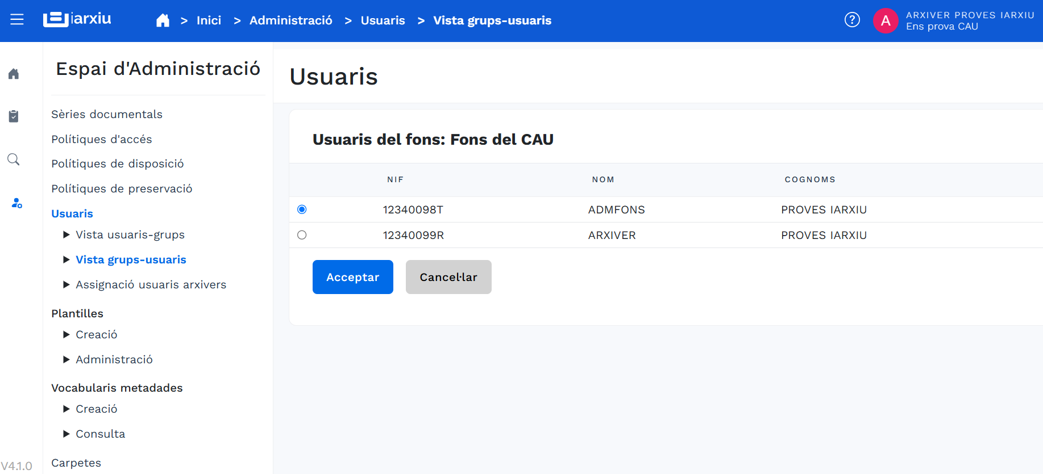Expand the Plantilles Creació triangle
Screen dimensions: 1043x474
(67, 334)
